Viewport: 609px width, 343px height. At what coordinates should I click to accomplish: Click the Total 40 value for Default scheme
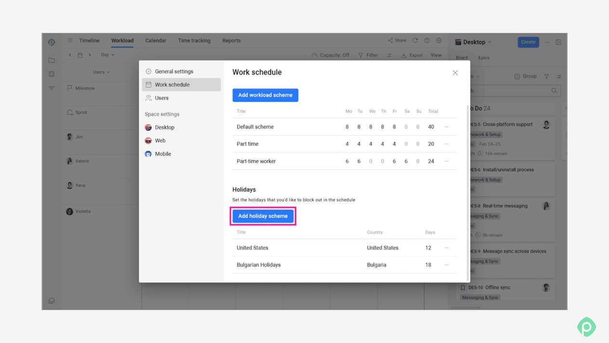[x=431, y=127]
